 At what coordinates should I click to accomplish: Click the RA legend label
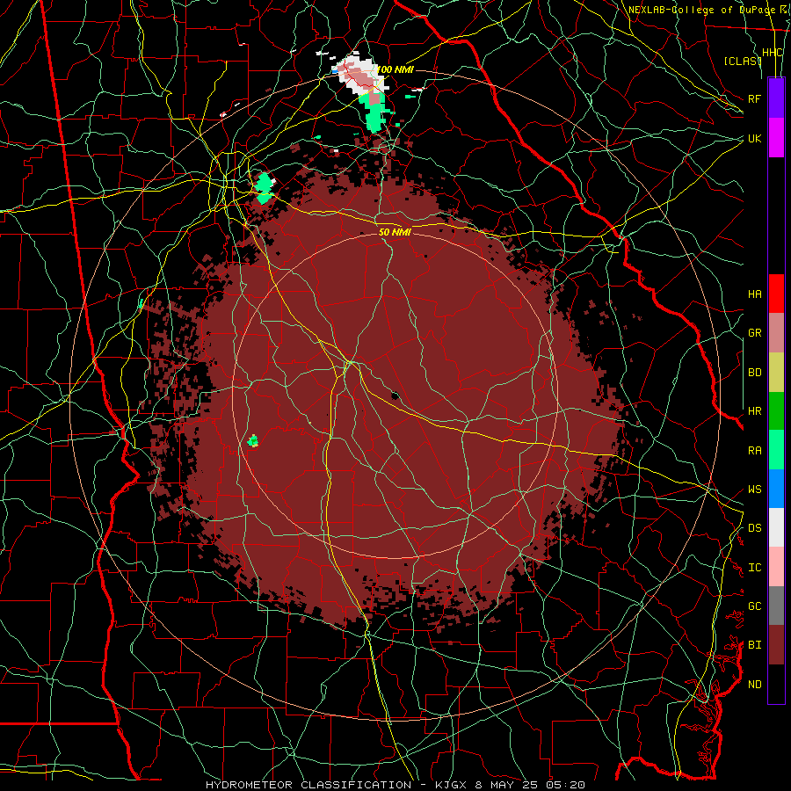pyautogui.click(x=754, y=451)
